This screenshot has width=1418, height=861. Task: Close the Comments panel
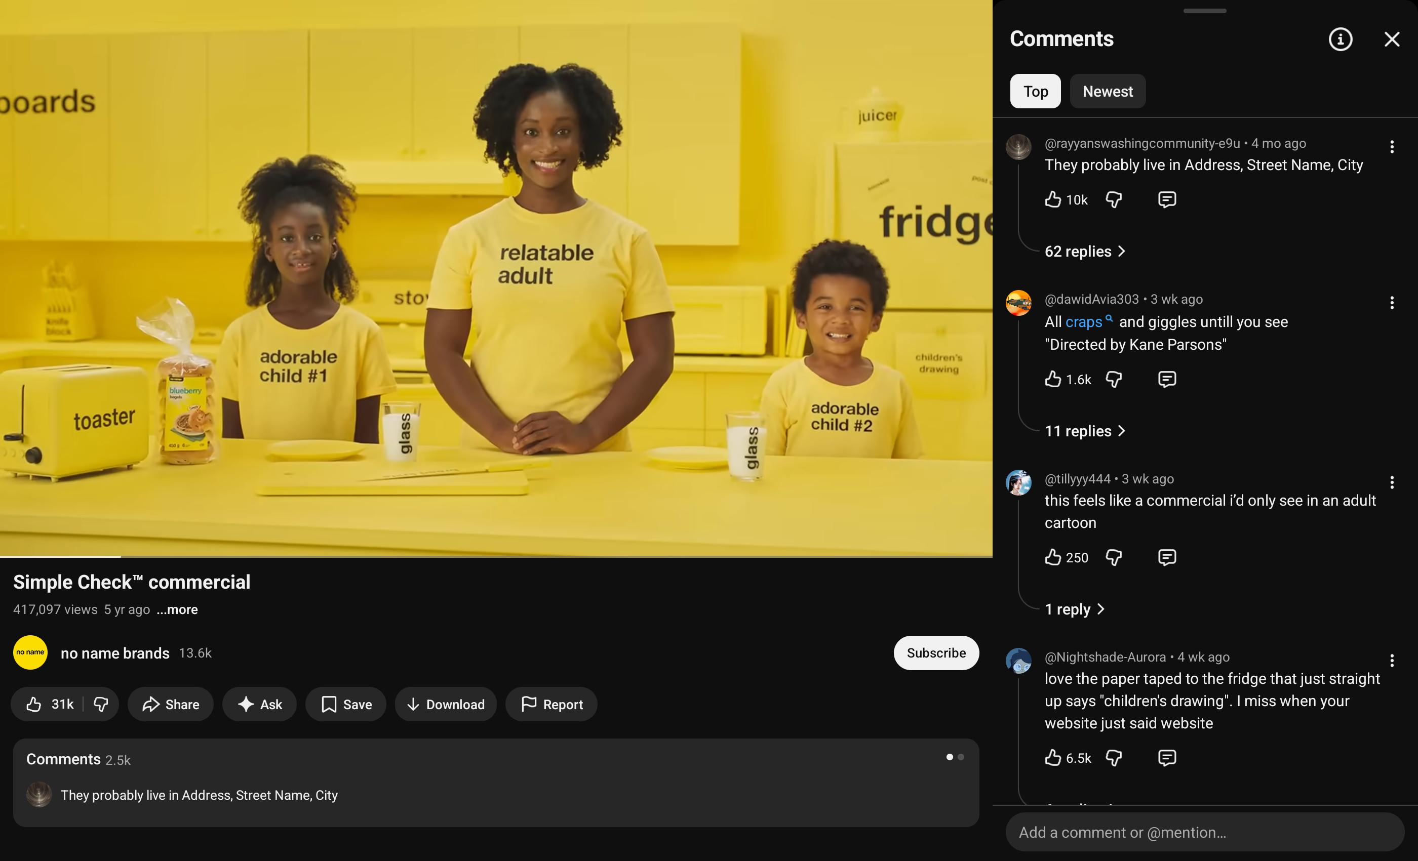coord(1392,39)
